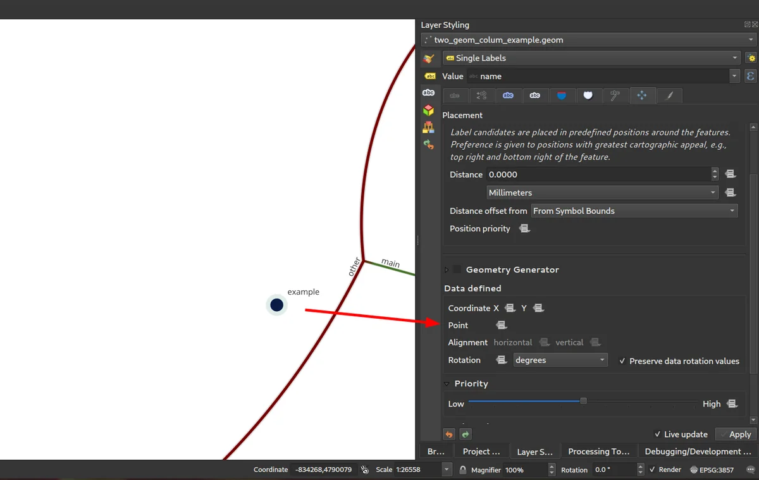Uncheck Preserve data rotation values
The width and height of the screenshot is (759, 480).
point(623,361)
